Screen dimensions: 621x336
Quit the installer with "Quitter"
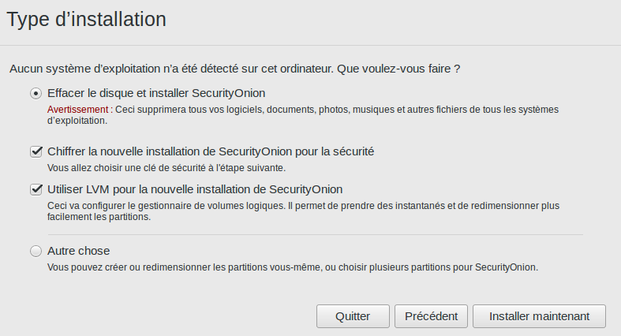[x=353, y=316]
